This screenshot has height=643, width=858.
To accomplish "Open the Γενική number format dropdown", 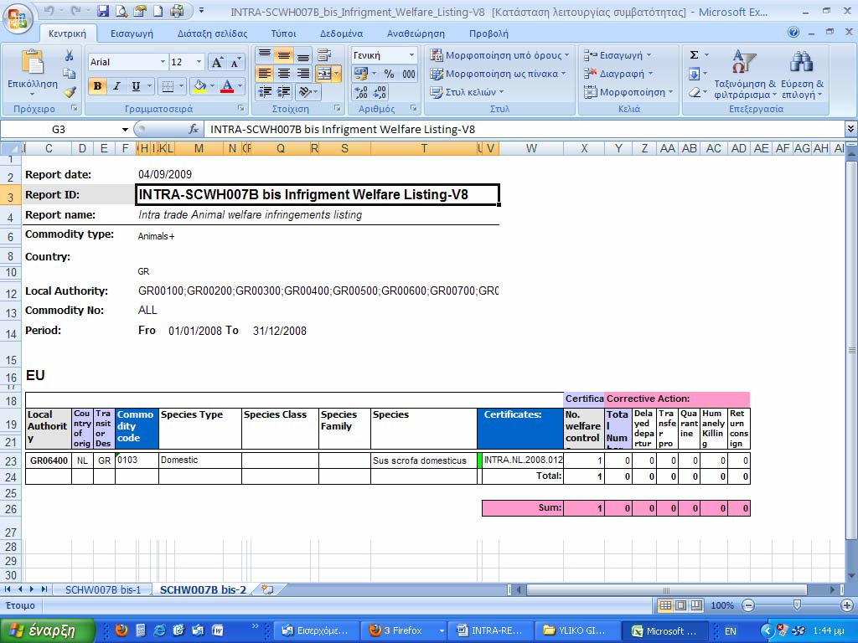I will (x=411, y=55).
